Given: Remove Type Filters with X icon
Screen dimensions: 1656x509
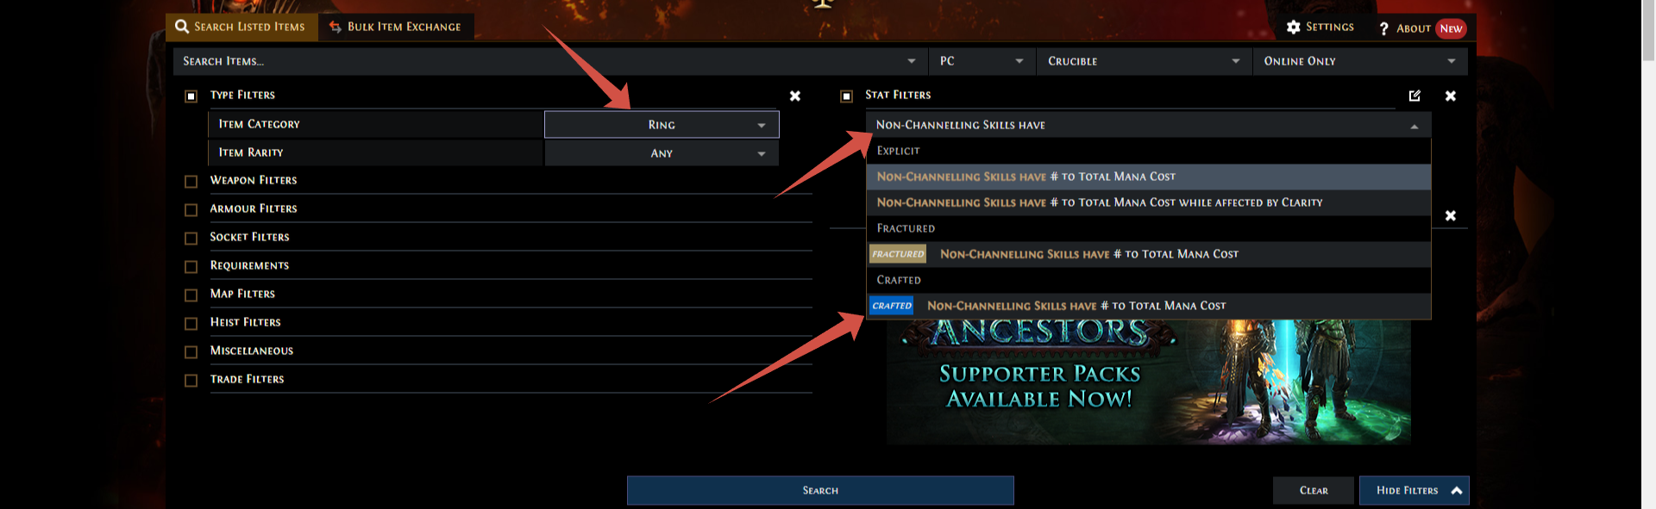Looking at the screenshot, I should 795,96.
